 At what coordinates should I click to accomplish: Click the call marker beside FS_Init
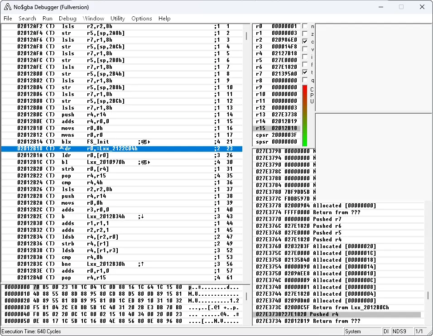145,142
